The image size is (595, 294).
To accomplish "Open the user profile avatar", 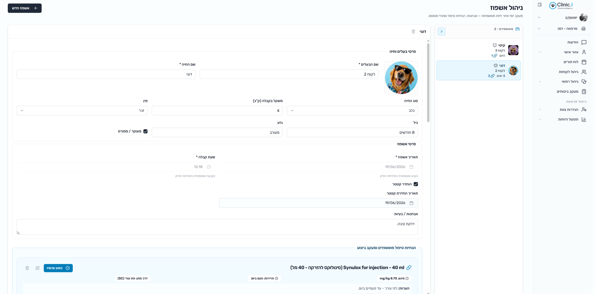I will (583, 18).
